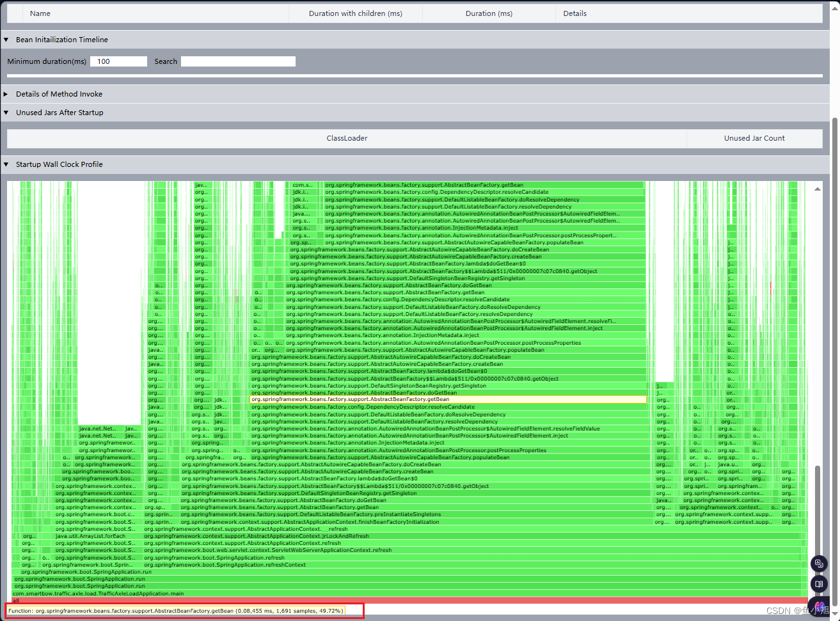Open the floating book reader icon
The image size is (840, 621).
click(820, 584)
